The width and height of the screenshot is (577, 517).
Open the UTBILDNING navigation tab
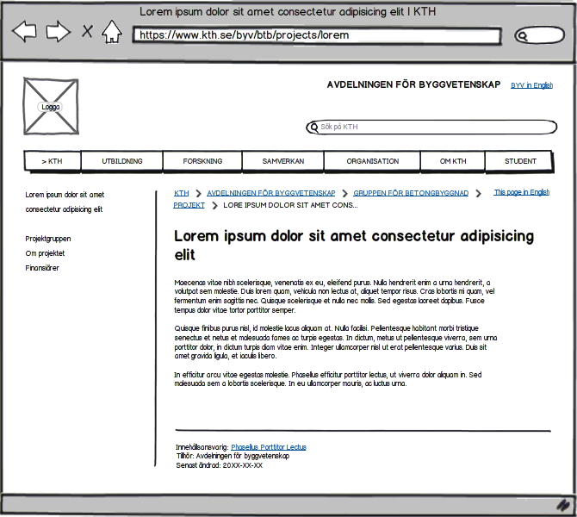pos(121,161)
